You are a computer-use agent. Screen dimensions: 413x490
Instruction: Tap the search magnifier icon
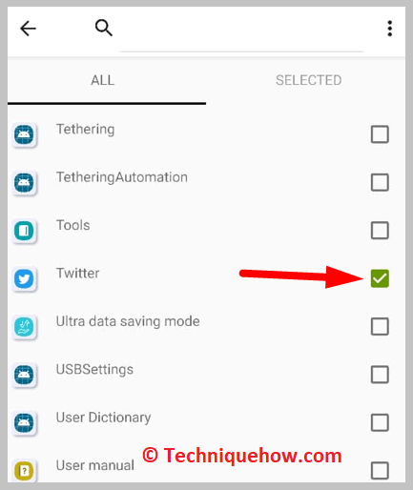pos(104,28)
